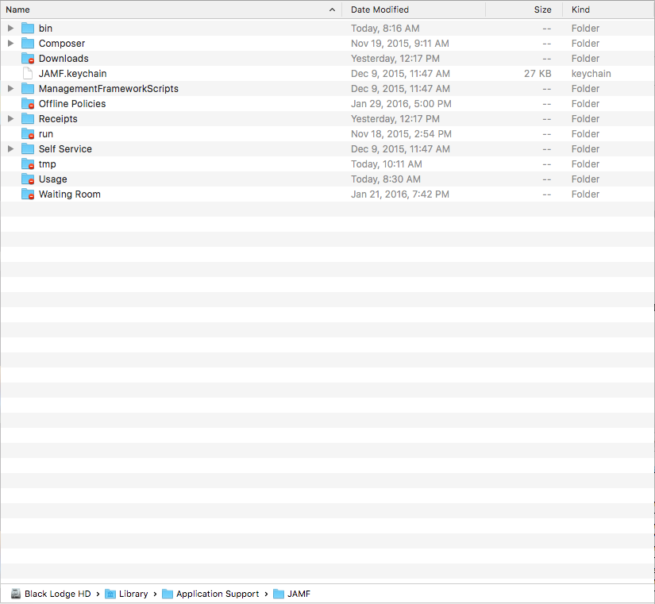Expand the Self Service disclosure triangle
This screenshot has width=655, height=604.
(x=11, y=149)
